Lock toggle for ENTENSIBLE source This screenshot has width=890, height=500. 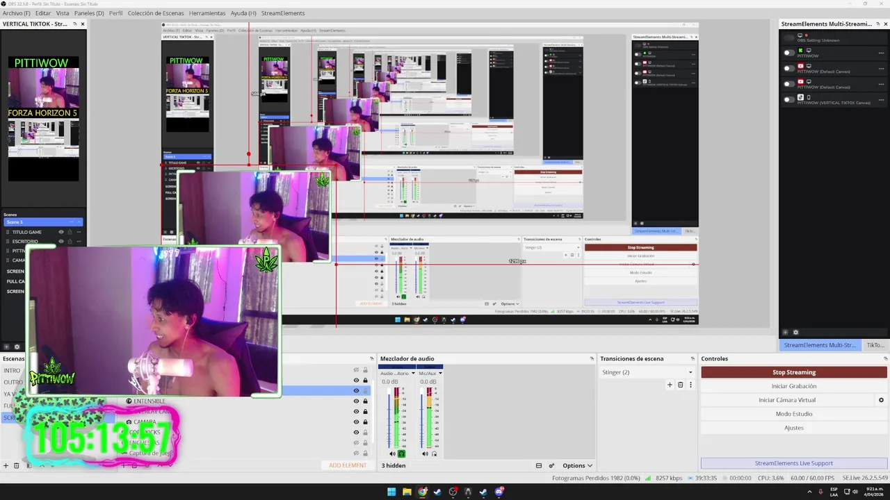point(365,401)
